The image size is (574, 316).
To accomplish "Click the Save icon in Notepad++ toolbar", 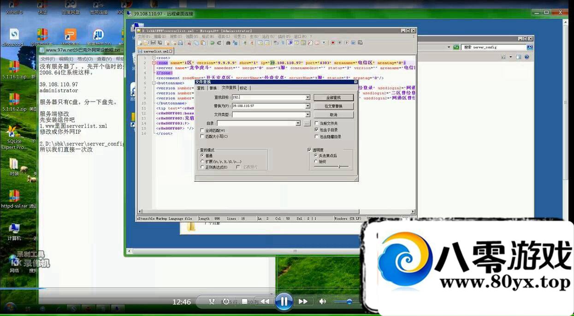I will [x=153, y=43].
